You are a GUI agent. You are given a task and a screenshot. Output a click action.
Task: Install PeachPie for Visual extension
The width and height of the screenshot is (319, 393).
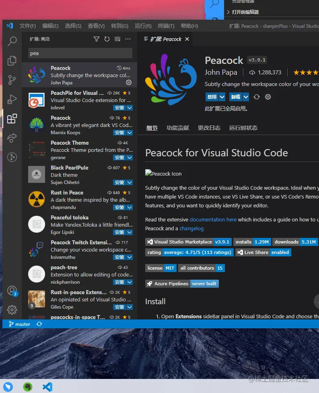[x=119, y=108]
